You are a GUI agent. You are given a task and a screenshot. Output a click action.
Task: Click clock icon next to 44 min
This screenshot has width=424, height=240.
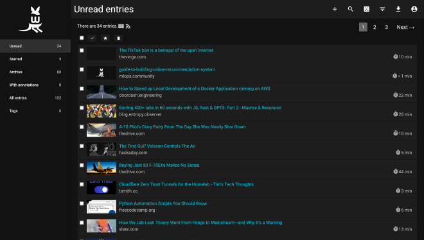(395, 171)
